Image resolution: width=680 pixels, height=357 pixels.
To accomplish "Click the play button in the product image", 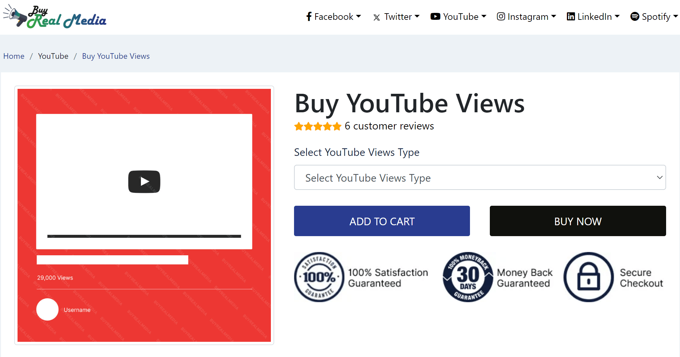I will (x=144, y=182).
